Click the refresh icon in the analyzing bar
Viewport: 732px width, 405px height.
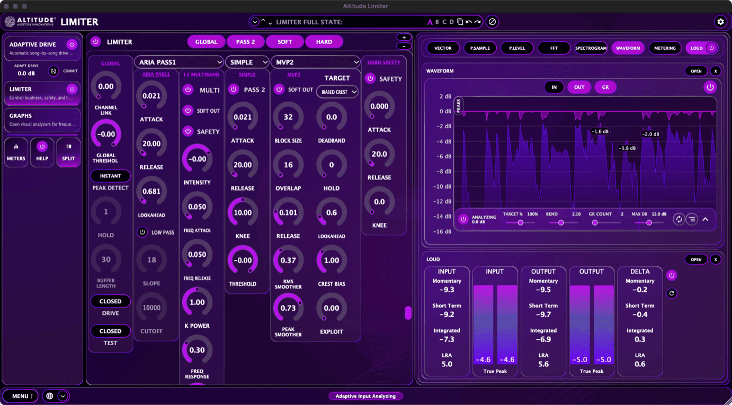click(679, 219)
